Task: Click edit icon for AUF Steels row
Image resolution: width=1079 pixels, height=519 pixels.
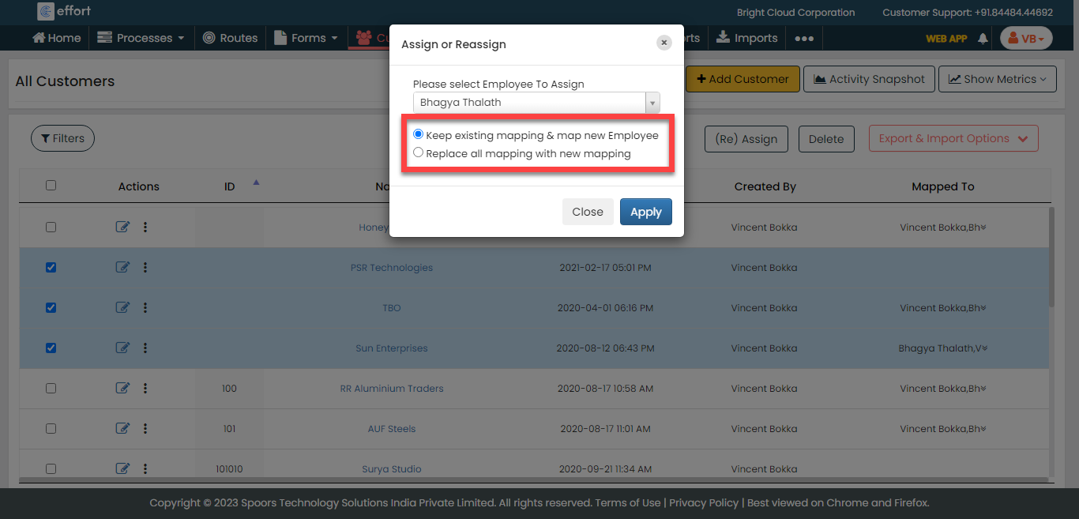Action: 122,428
